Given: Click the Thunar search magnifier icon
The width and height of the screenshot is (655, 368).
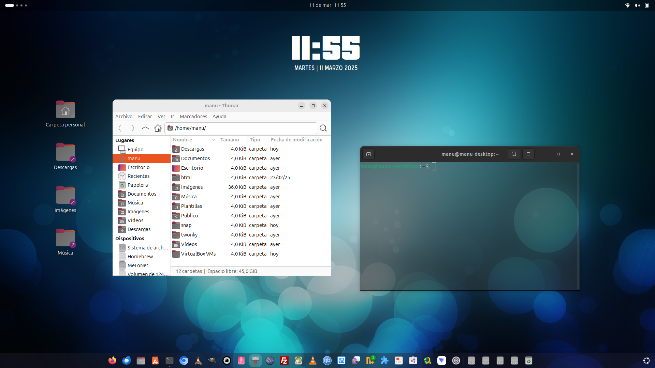Looking at the screenshot, I should coord(323,128).
